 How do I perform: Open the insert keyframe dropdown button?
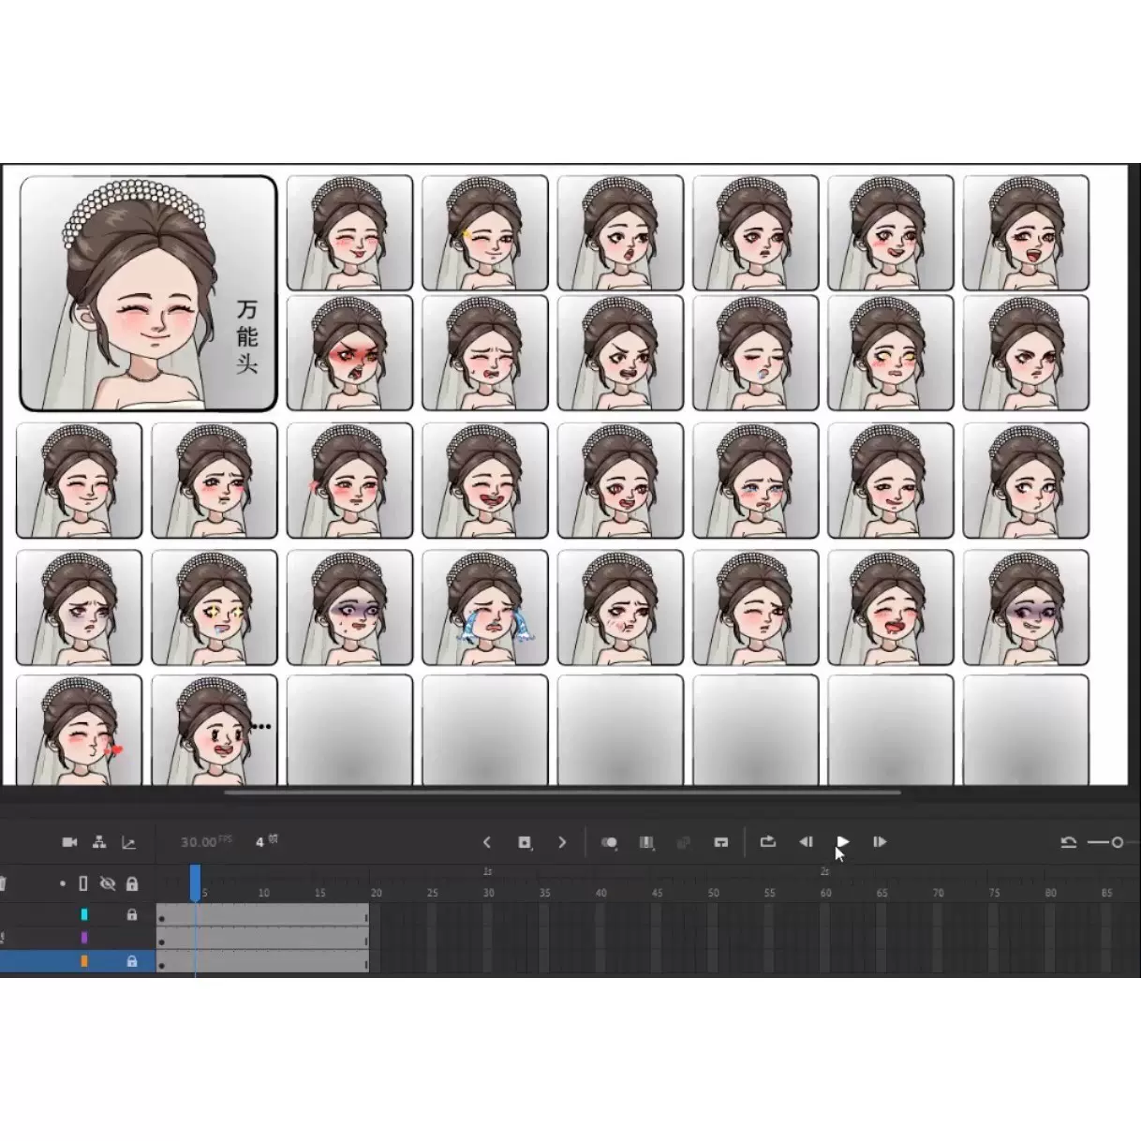pyautogui.click(x=525, y=842)
